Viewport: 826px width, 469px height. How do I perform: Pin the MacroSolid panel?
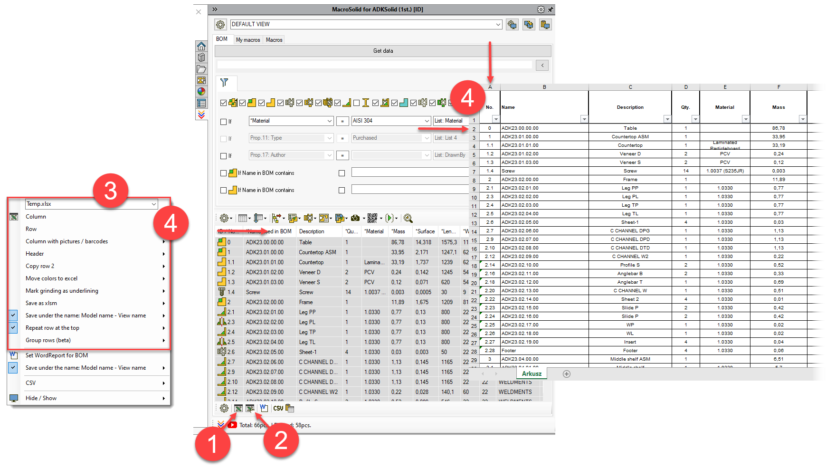coord(551,10)
